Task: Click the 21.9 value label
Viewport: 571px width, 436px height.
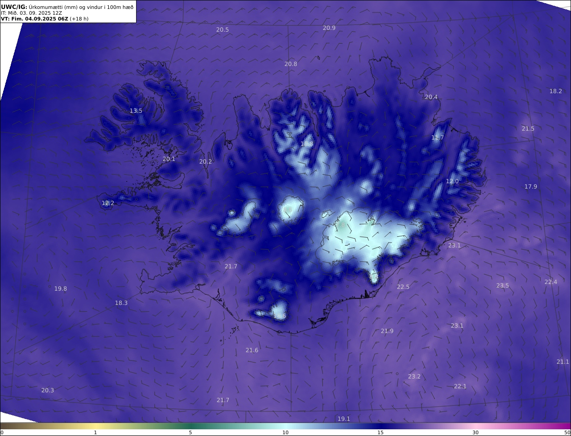Action: pyautogui.click(x=387, y=331)
